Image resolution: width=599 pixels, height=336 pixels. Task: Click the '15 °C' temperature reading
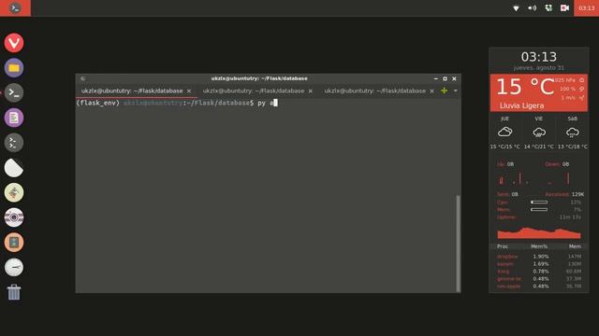tap(525, 87)
